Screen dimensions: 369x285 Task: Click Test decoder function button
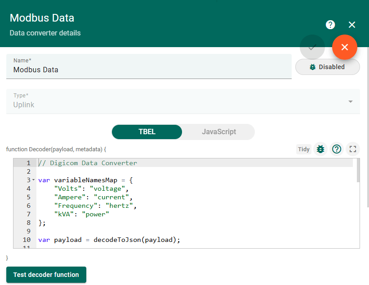[x=46, y=275]
